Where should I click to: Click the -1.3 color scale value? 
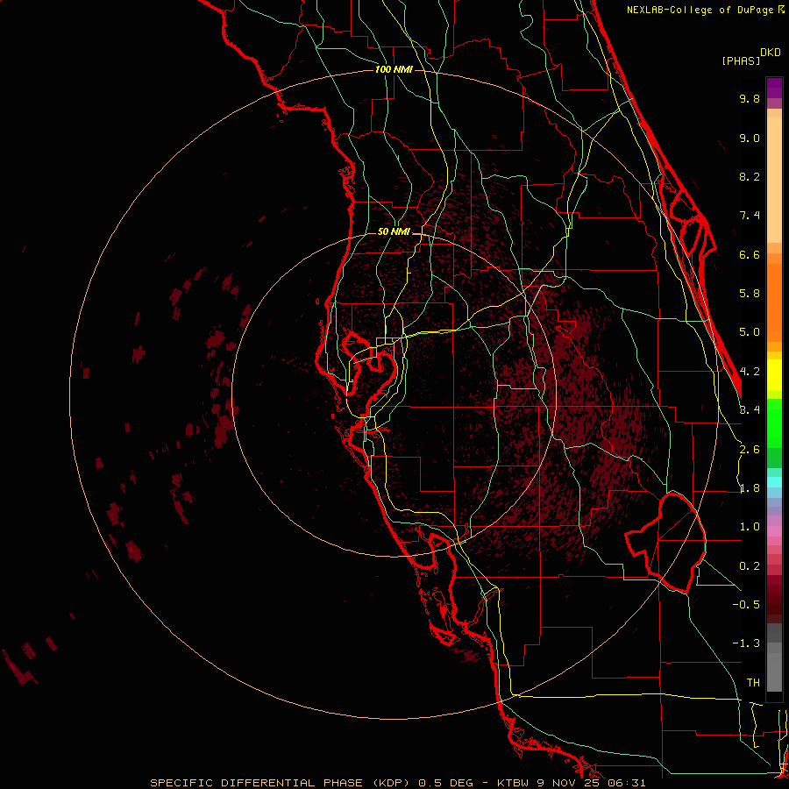coord(746,643)
